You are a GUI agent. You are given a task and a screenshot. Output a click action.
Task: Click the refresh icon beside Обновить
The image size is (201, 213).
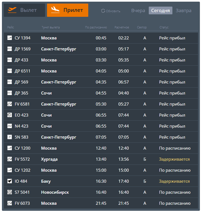click(103, 11)
